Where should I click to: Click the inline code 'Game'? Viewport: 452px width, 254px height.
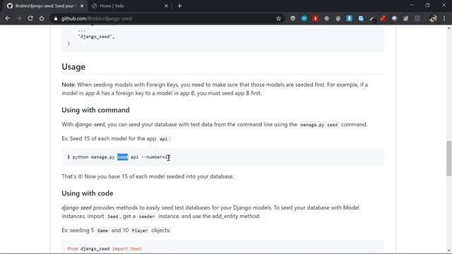(102, 231)
